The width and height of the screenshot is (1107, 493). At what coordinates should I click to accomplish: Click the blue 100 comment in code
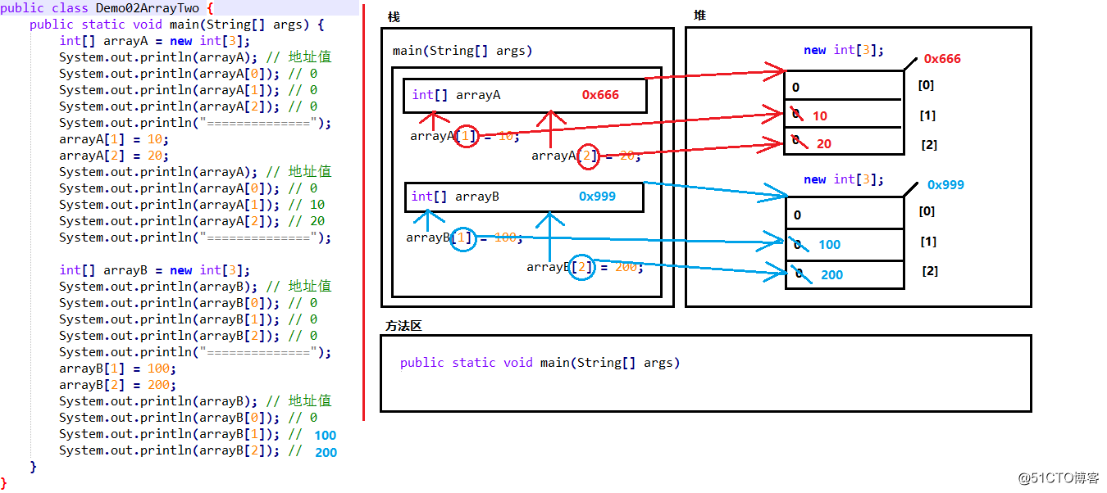coord(325,436)
